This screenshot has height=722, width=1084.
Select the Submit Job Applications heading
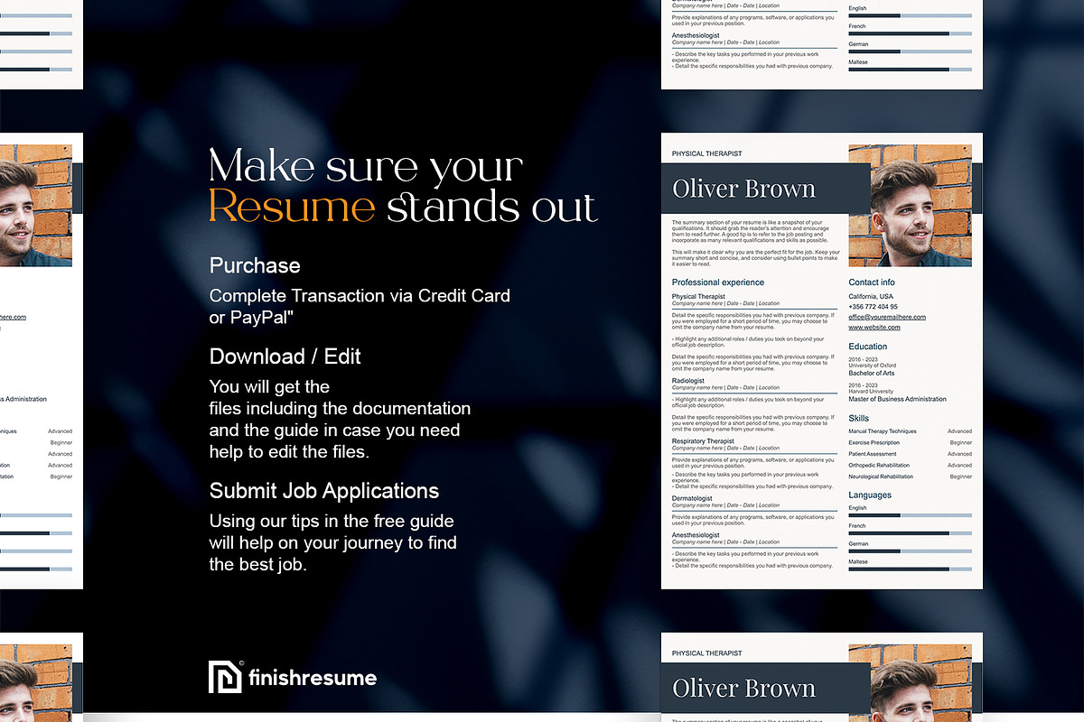pos(323,491)
